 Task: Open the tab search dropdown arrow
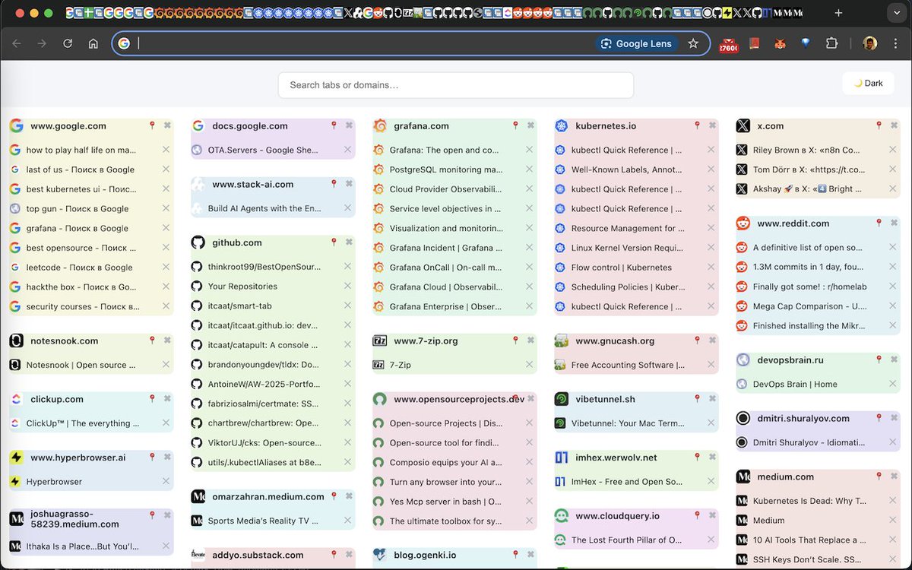tap(895, 13)
